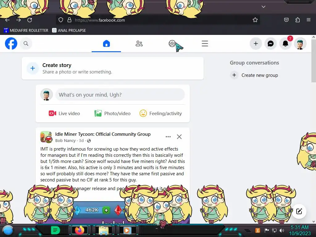Select the Facebook Home tab
The height and width of the screenshot is (237, 316).
tap(106, 44)
